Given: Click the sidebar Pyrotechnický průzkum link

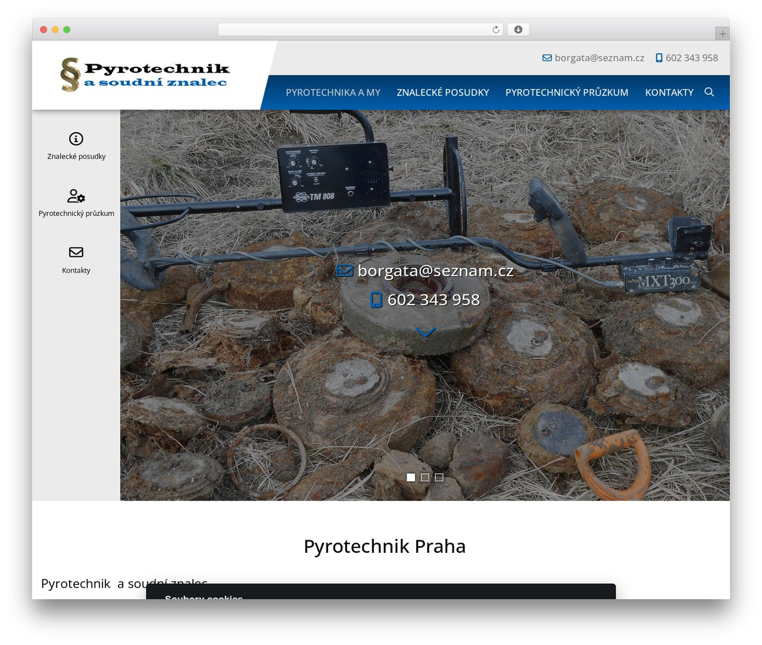Looking at the screenshot, I should pyautogui.click(x=76, y=214).
